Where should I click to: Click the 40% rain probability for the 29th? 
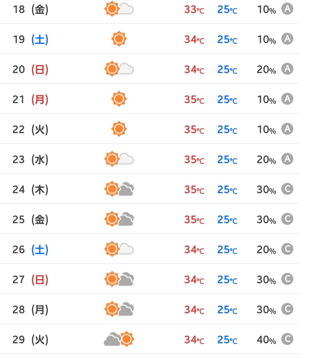pyautogui.click(x=266, y=340)
